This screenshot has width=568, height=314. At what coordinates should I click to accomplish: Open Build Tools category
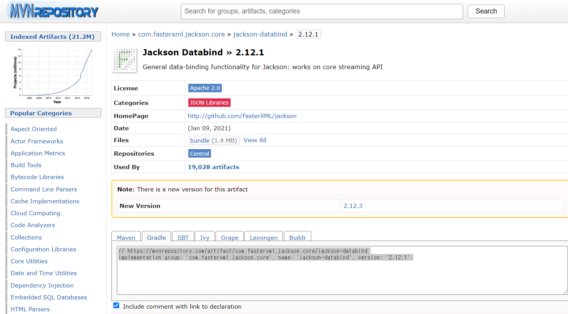click(x=26, y=165)
